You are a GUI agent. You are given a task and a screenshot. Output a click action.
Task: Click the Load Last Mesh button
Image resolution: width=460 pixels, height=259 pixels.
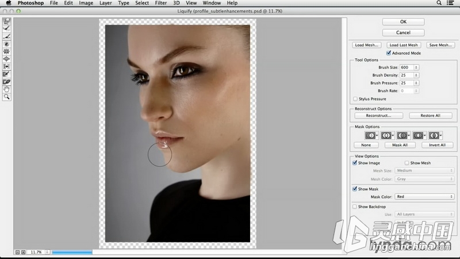coord(404,45)
